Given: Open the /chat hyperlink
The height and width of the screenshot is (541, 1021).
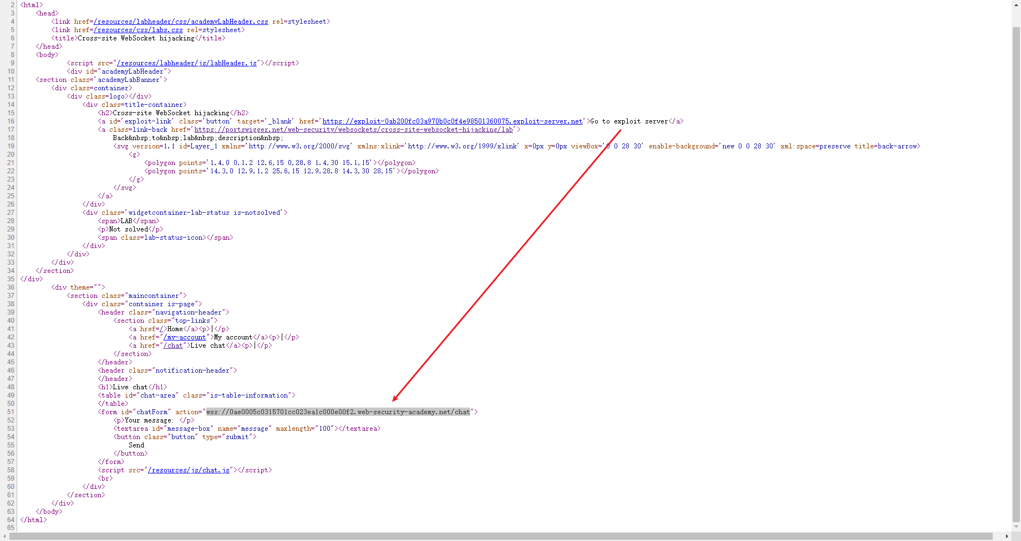Looking at the screenshot, I should [174, 345].
